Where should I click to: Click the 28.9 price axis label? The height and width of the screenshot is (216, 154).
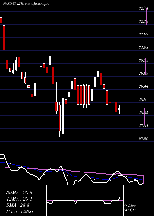[x=142, y=99]
